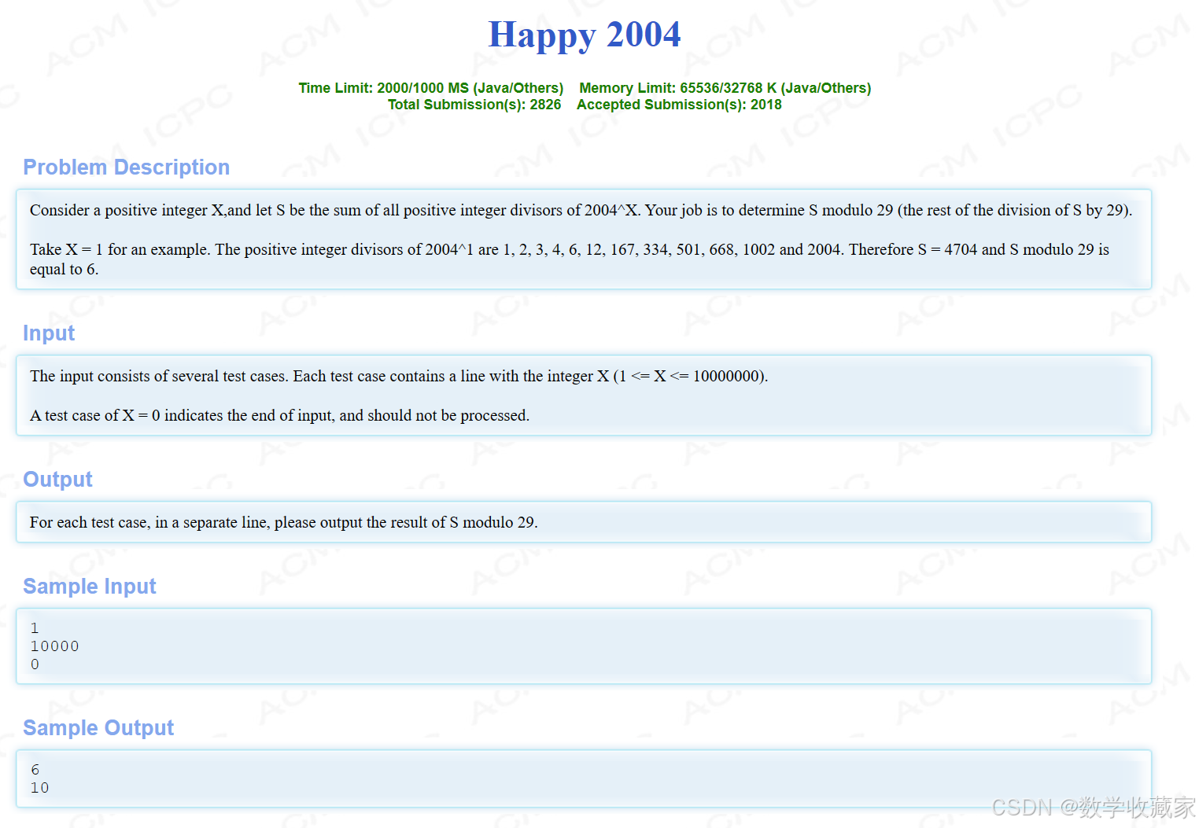This screenshot has height=828, width=1199.
Task: Click the Sample Output heading
Action: [98, 727]
